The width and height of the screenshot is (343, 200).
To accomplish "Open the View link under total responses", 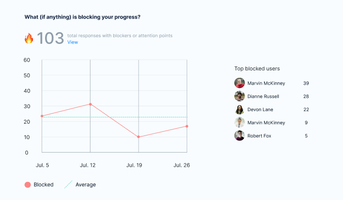I will pyautogui.click(x=73, y=42).
